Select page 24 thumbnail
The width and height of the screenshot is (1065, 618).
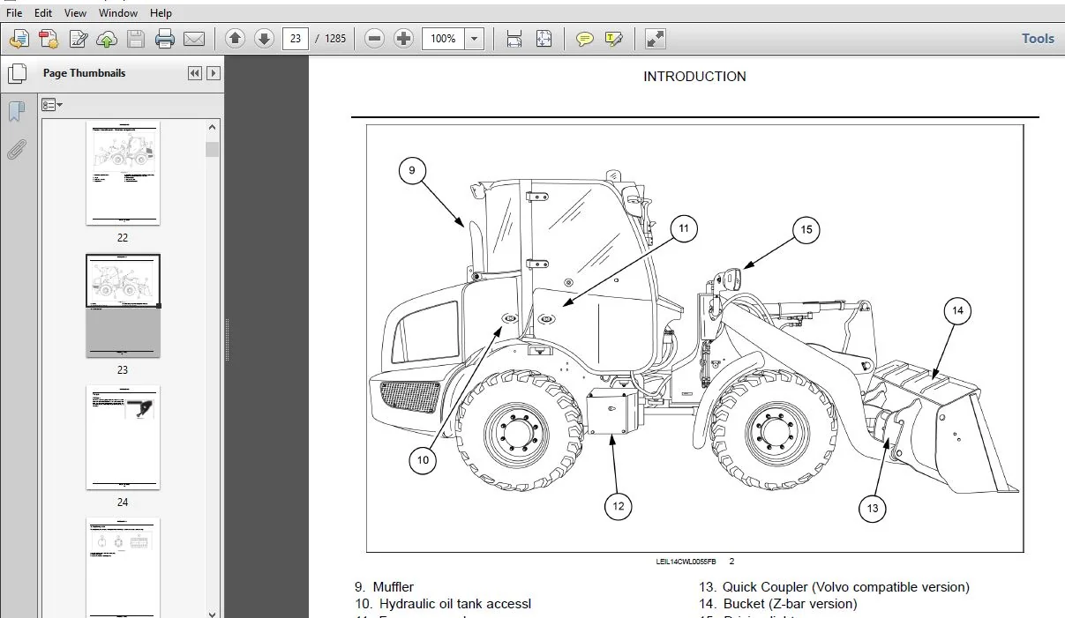(123, 437)
